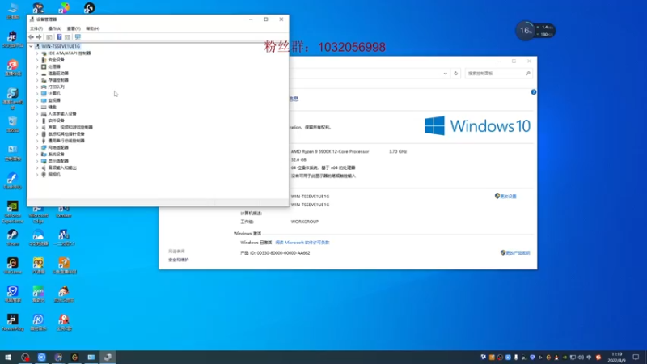
Task: Click the blue shield icon in system tray
Action: pos(532,358)
